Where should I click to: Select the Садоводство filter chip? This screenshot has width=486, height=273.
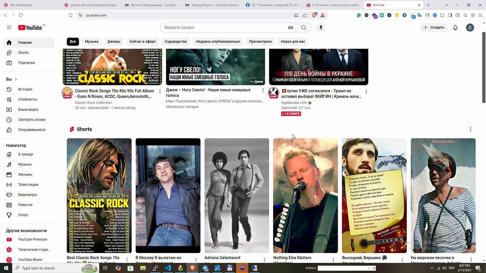tap(176, 41)
